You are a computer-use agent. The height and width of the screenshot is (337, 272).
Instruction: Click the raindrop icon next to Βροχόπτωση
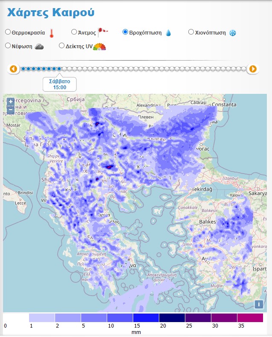click(x=168, y=33)
